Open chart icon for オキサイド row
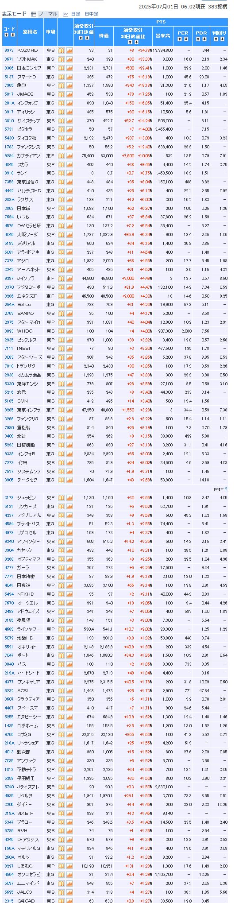This screenshot has height=903, width=235. coord(69,647)
